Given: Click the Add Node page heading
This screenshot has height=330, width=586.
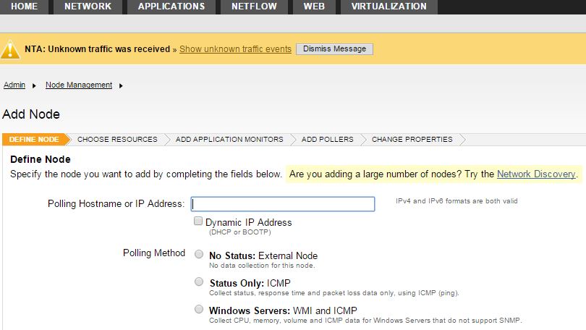Looking at the screenshot, I should (x=31, y=114).
